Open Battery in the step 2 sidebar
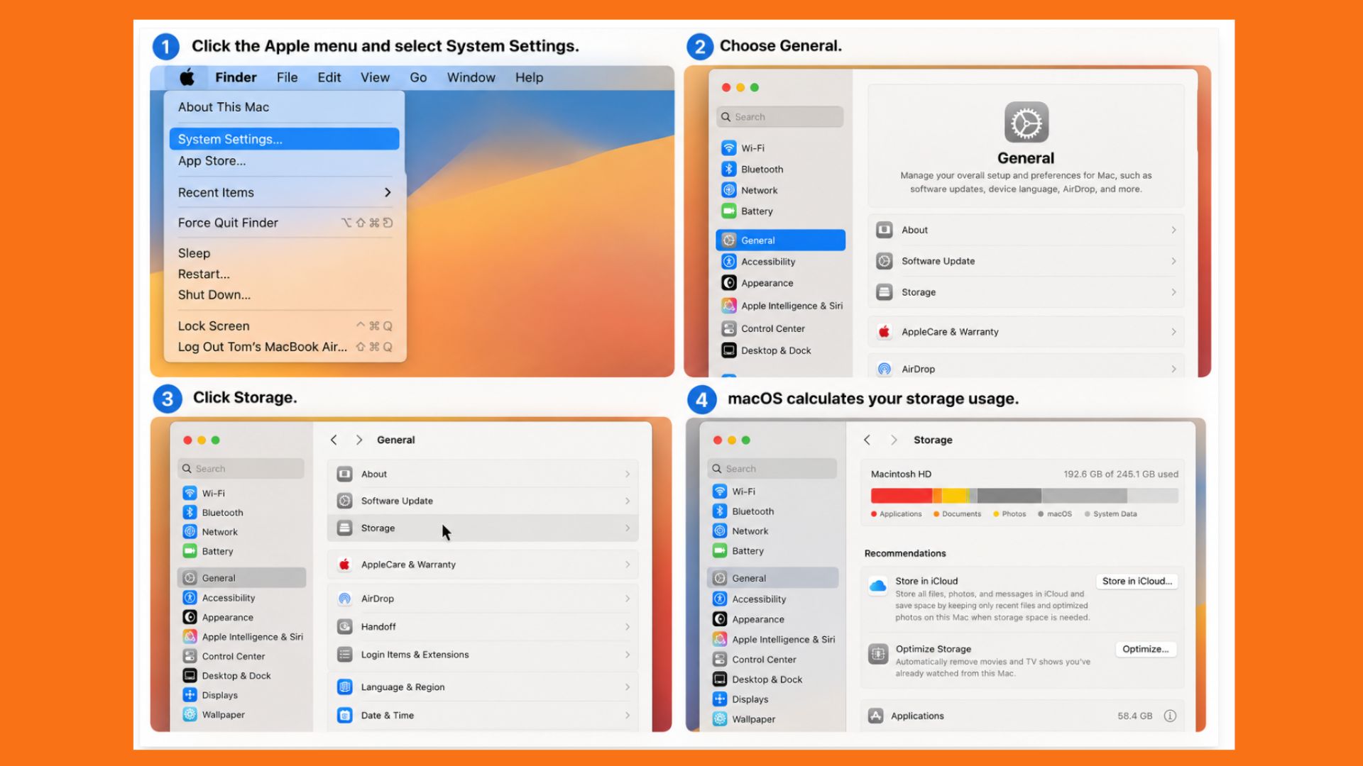The height and width of the screenshot is (766, 1363). (x=756, y=211)
